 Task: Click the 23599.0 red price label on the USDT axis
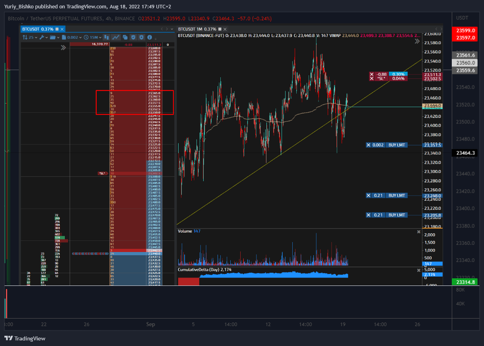click(465, 30)
